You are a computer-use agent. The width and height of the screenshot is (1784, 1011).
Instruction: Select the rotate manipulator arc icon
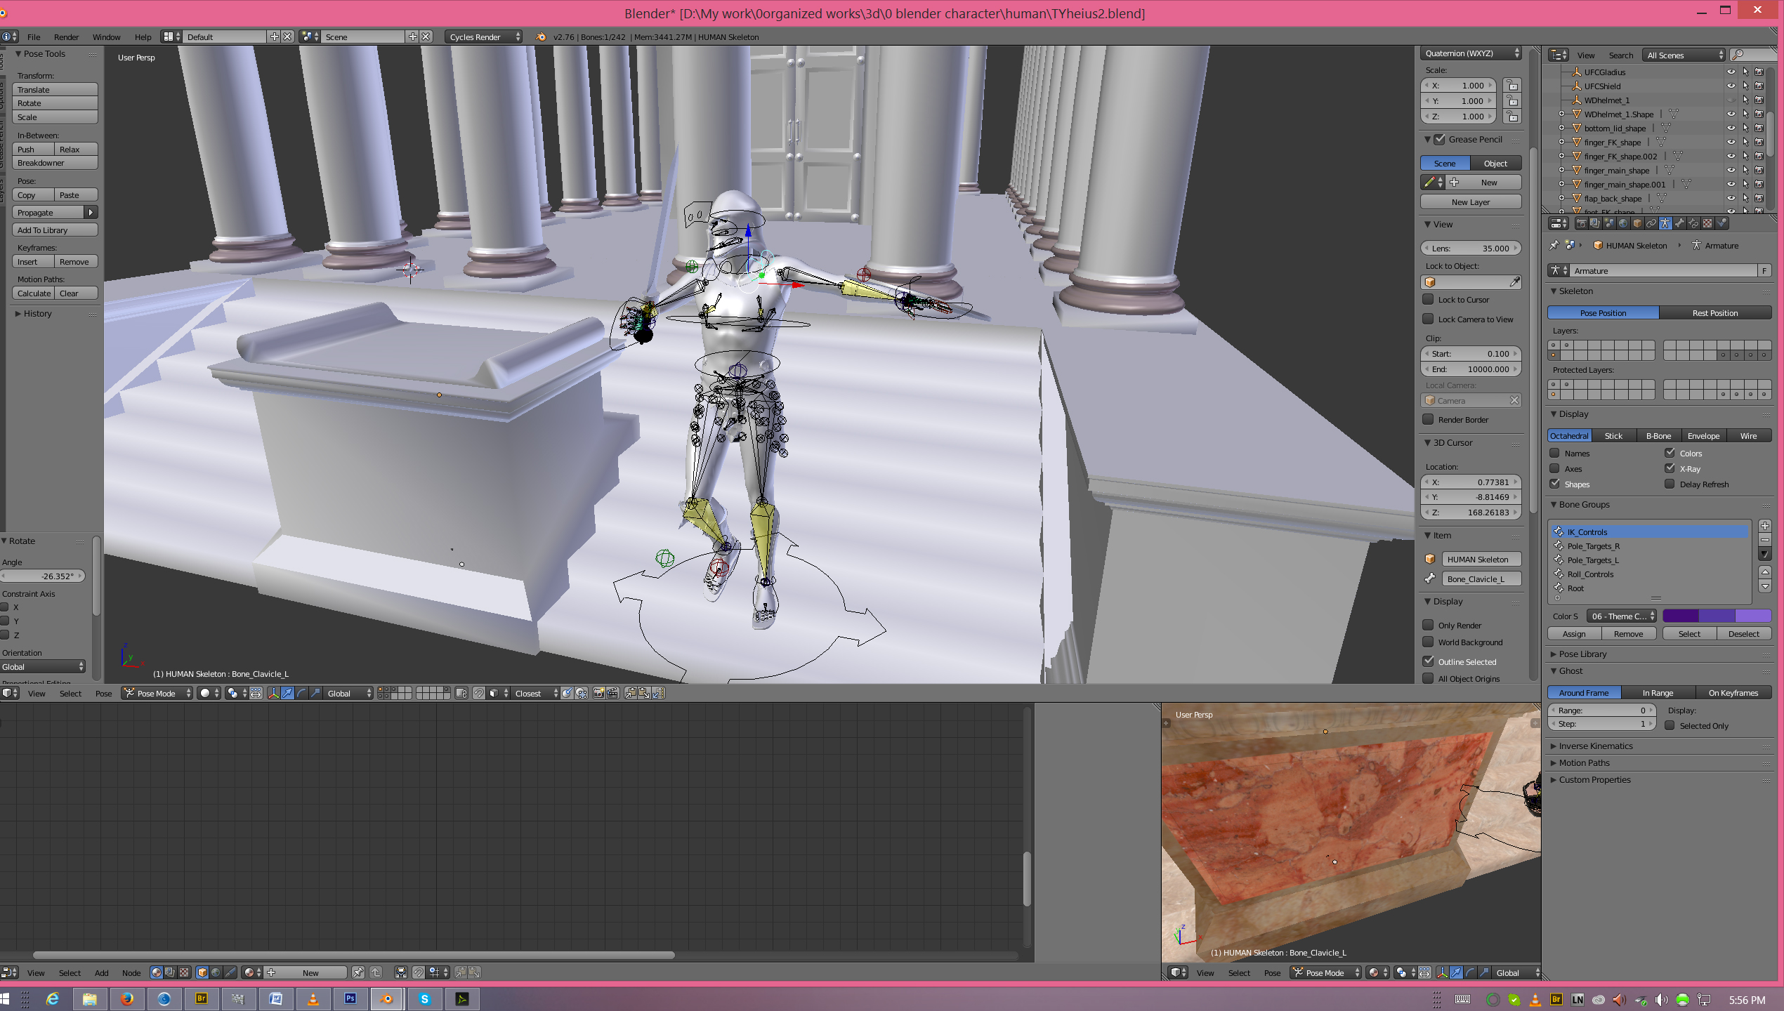point(302,693)
